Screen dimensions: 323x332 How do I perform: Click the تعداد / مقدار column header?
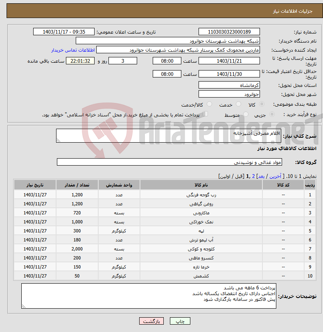(77, 185)
